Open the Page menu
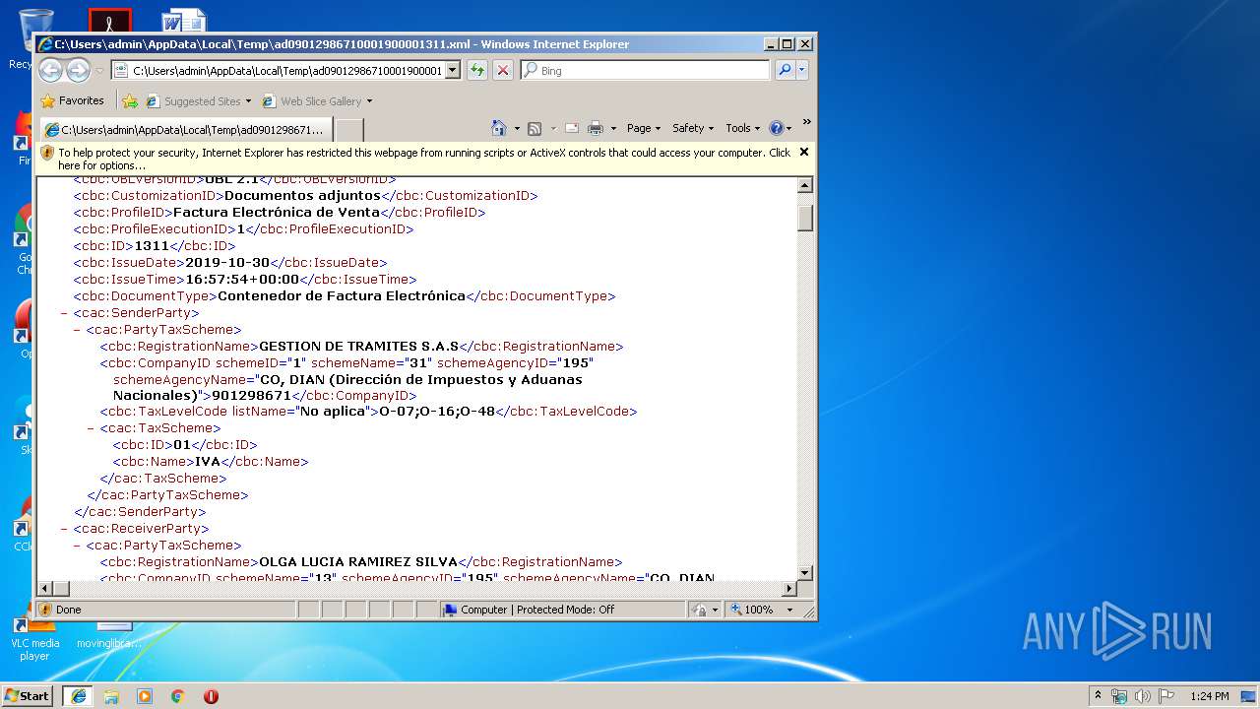The width and height of the screenshot is (1260, 709). pos(644,128)
